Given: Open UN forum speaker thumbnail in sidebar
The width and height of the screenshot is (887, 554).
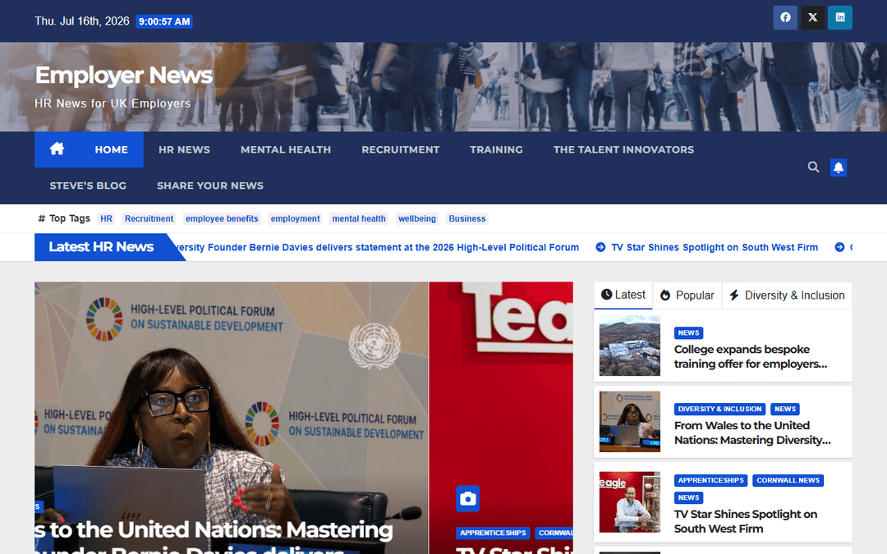Looking at the screenshot, I should [x=630, y=422].
